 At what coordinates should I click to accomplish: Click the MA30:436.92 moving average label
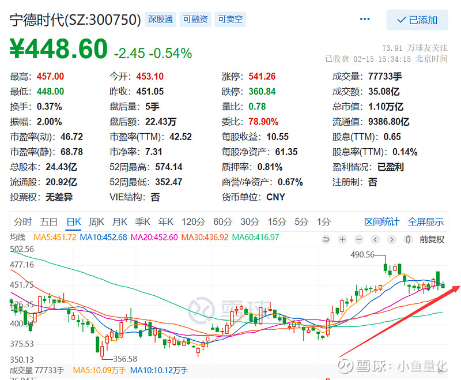tap(205, 237)
